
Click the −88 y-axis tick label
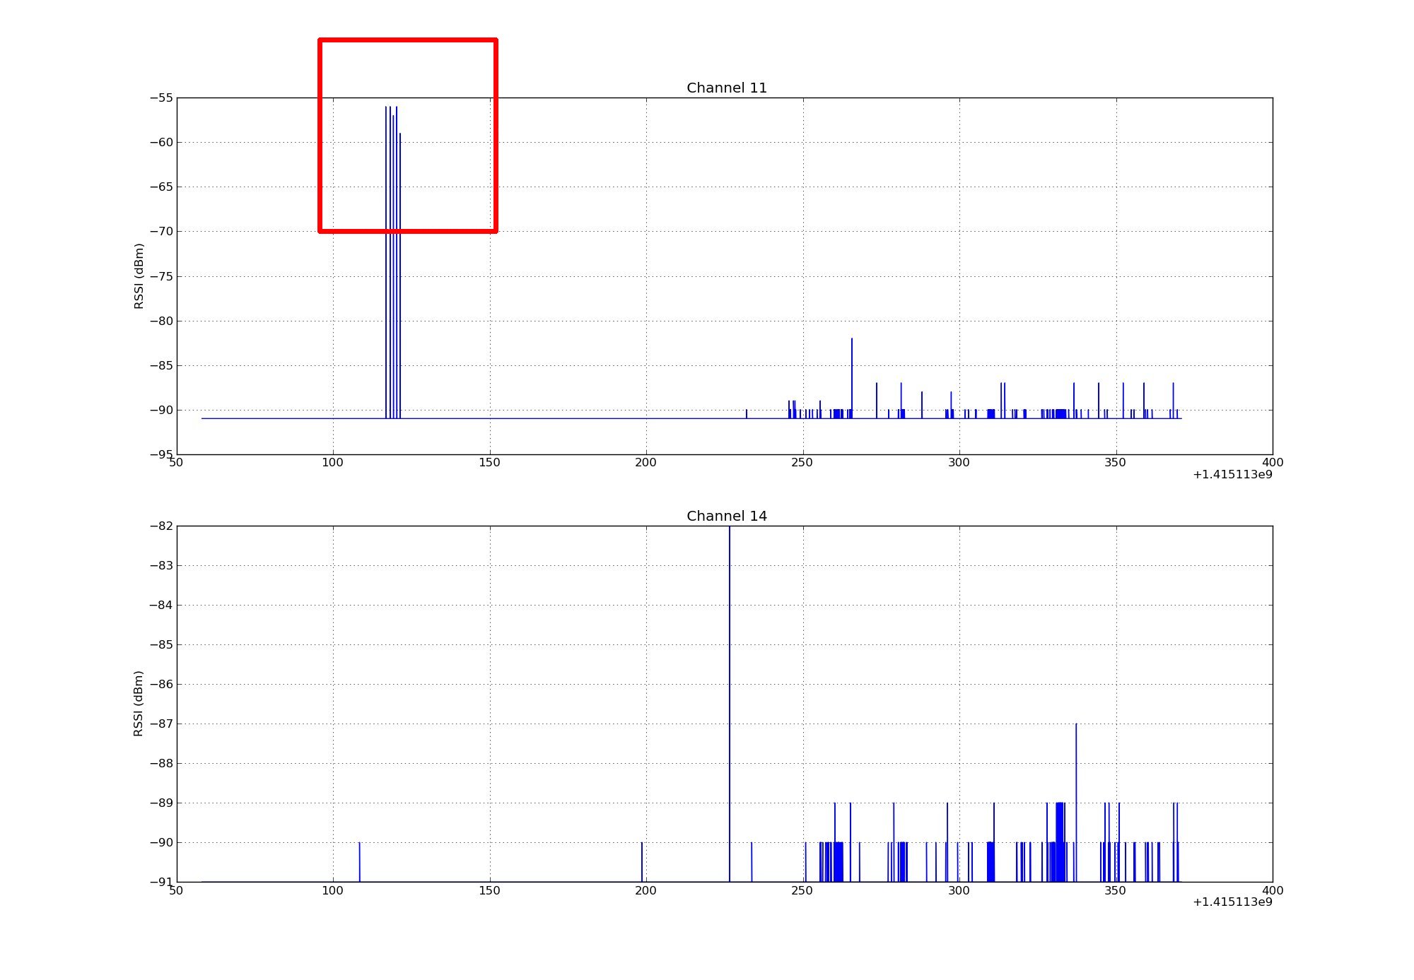[x=161, y=763]
